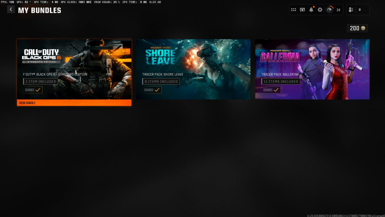The width and height of the screenshot is (385, 217).
Task: Click the Tracer Pack: Shore Leave title text
Action: [x=163, y=74]
